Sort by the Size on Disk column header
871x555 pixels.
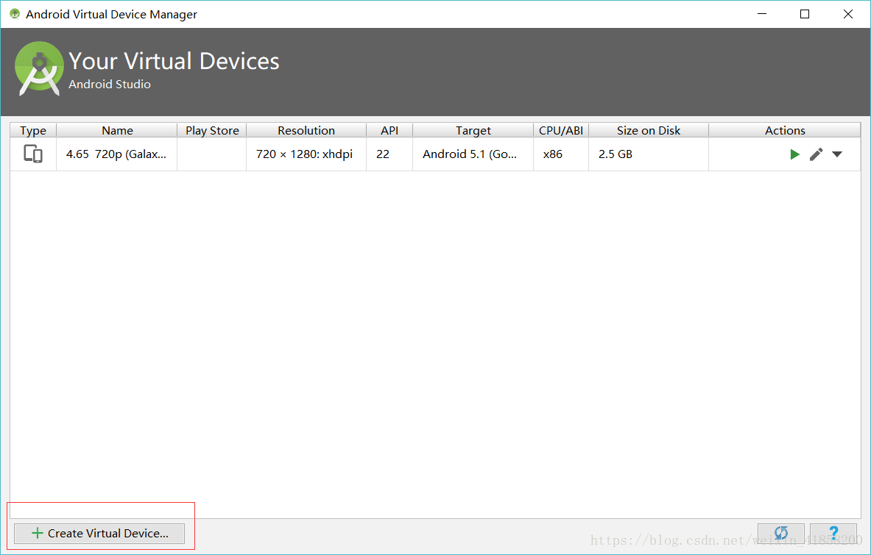(x=649, y=130)
